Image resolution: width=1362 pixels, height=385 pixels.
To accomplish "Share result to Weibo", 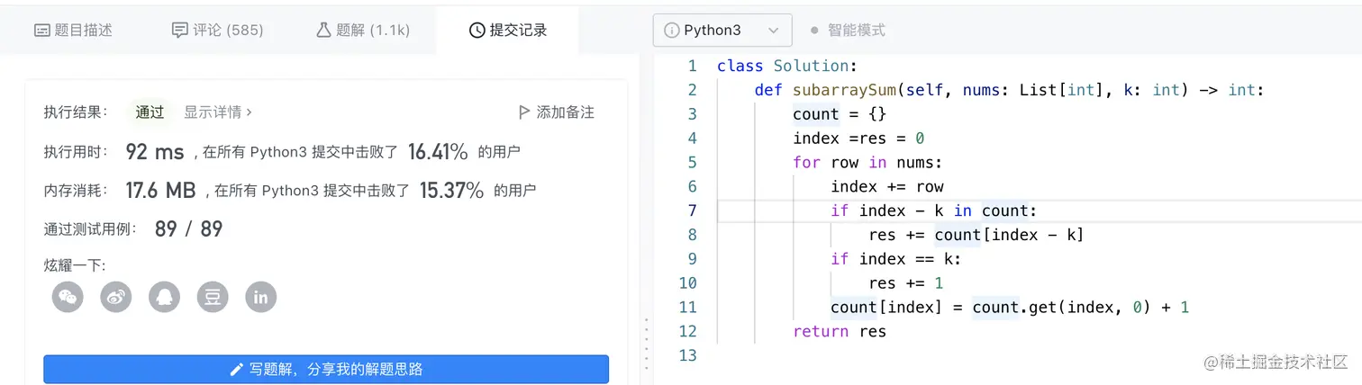I will (x=116, y=297).
